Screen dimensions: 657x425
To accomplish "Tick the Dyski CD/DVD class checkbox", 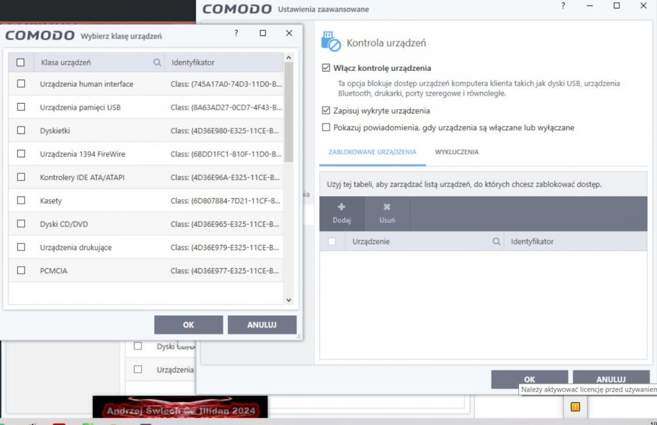I will (x=21, y=224).
